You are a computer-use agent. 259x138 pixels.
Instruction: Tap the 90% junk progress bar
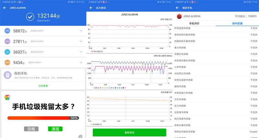[x=43, y=118]
